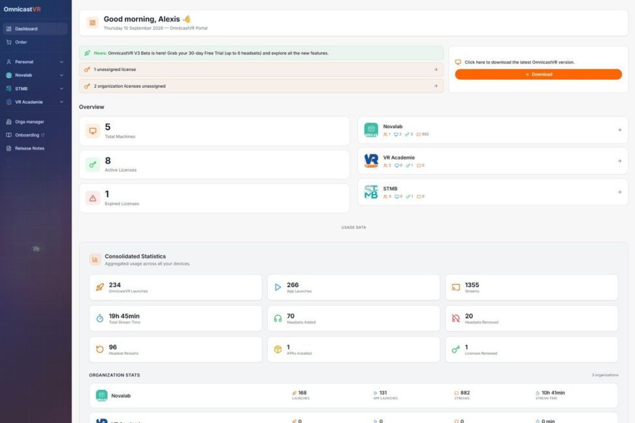635x423 pixels.
Task: Click the Active Licenses key icon
Action: (x=92, y=165)
